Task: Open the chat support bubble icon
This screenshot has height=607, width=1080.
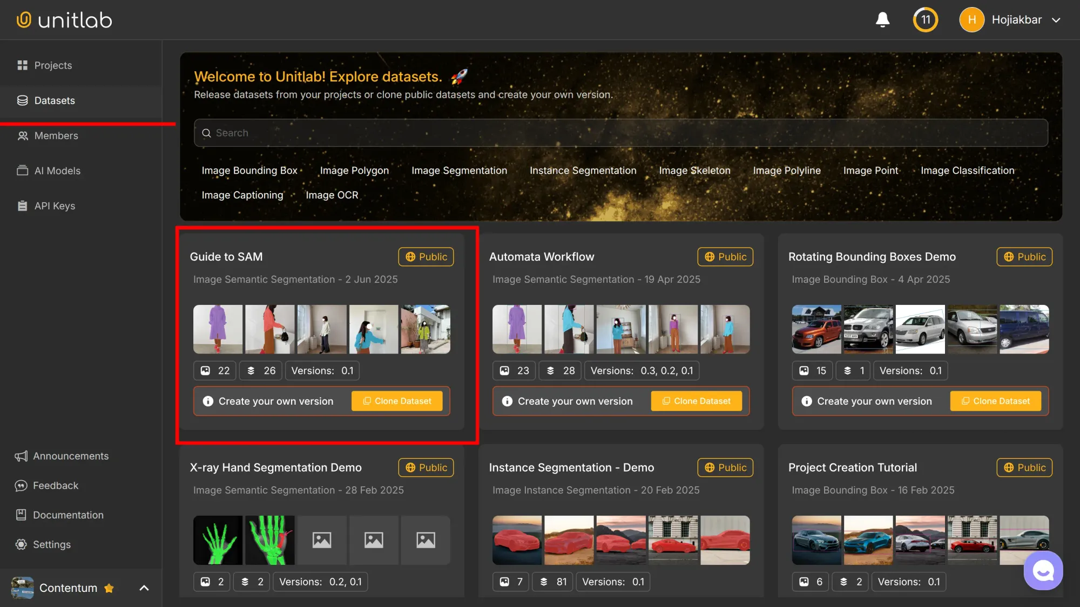Action: point(1043,570)
